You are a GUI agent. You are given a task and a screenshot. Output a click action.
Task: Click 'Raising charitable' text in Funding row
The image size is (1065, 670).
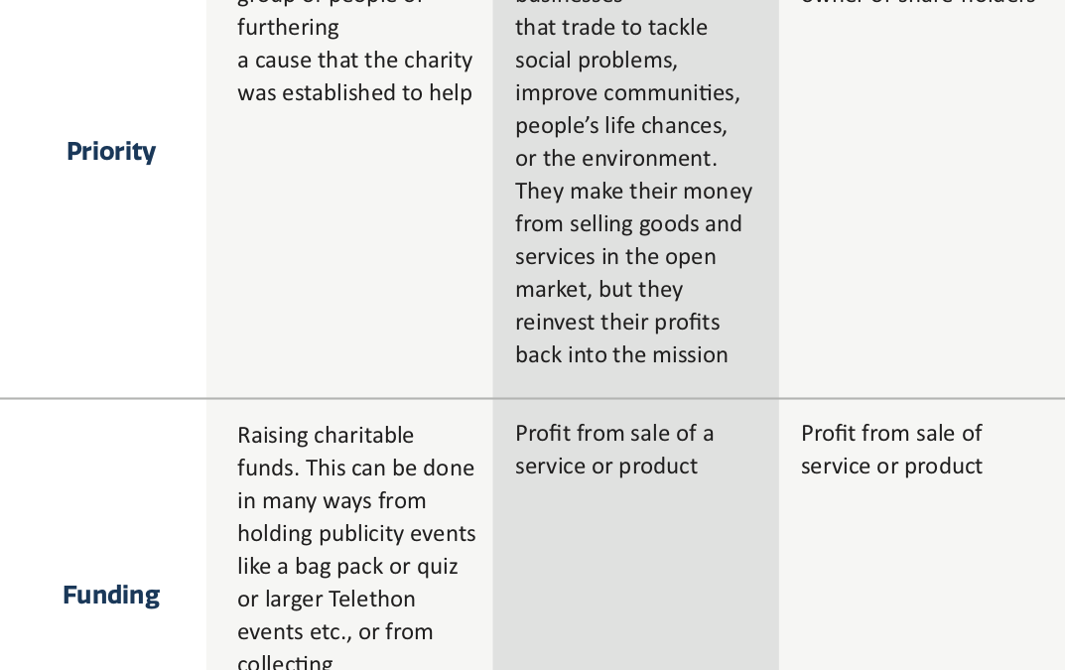[x=326, y=436]
